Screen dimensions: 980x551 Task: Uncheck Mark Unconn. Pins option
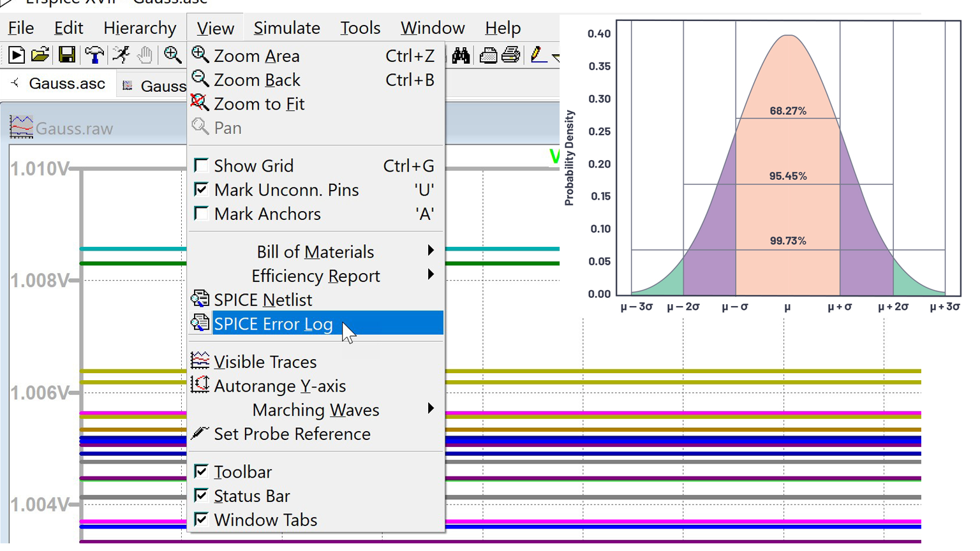(x=202, y=190)
